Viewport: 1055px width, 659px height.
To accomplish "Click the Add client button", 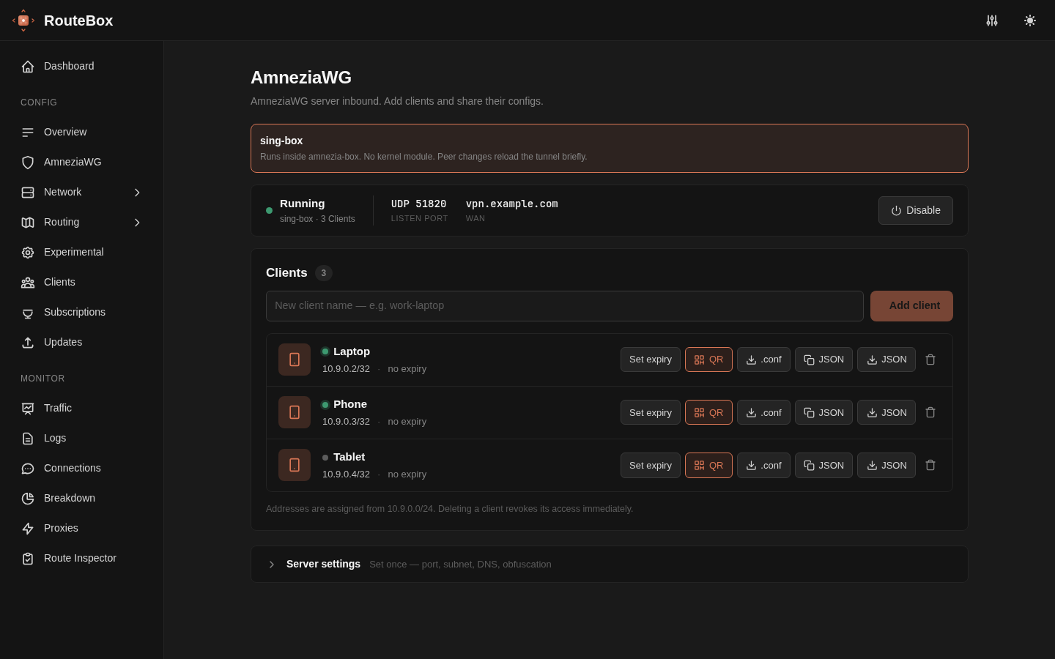I will pyautogui.click(x=911, y=306).
